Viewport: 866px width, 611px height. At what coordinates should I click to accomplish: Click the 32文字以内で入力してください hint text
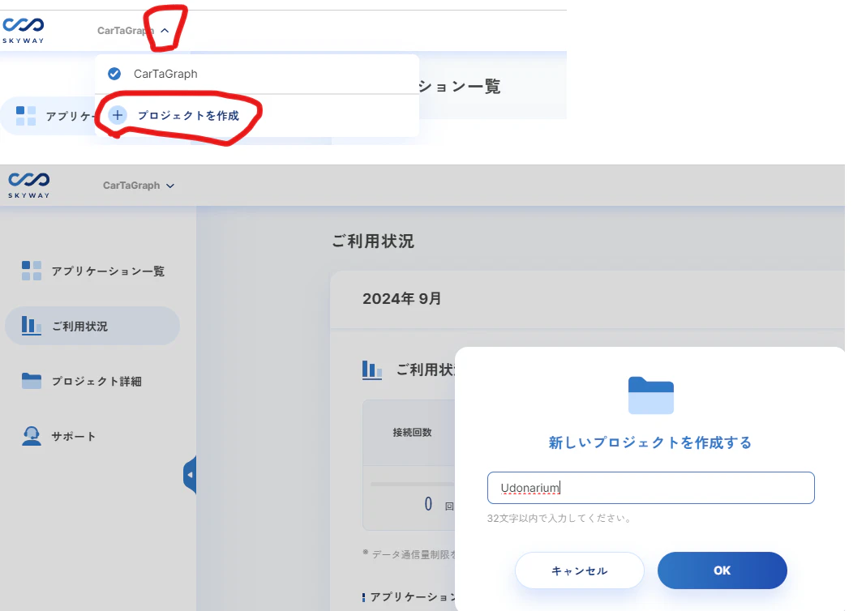click(559, 519)
